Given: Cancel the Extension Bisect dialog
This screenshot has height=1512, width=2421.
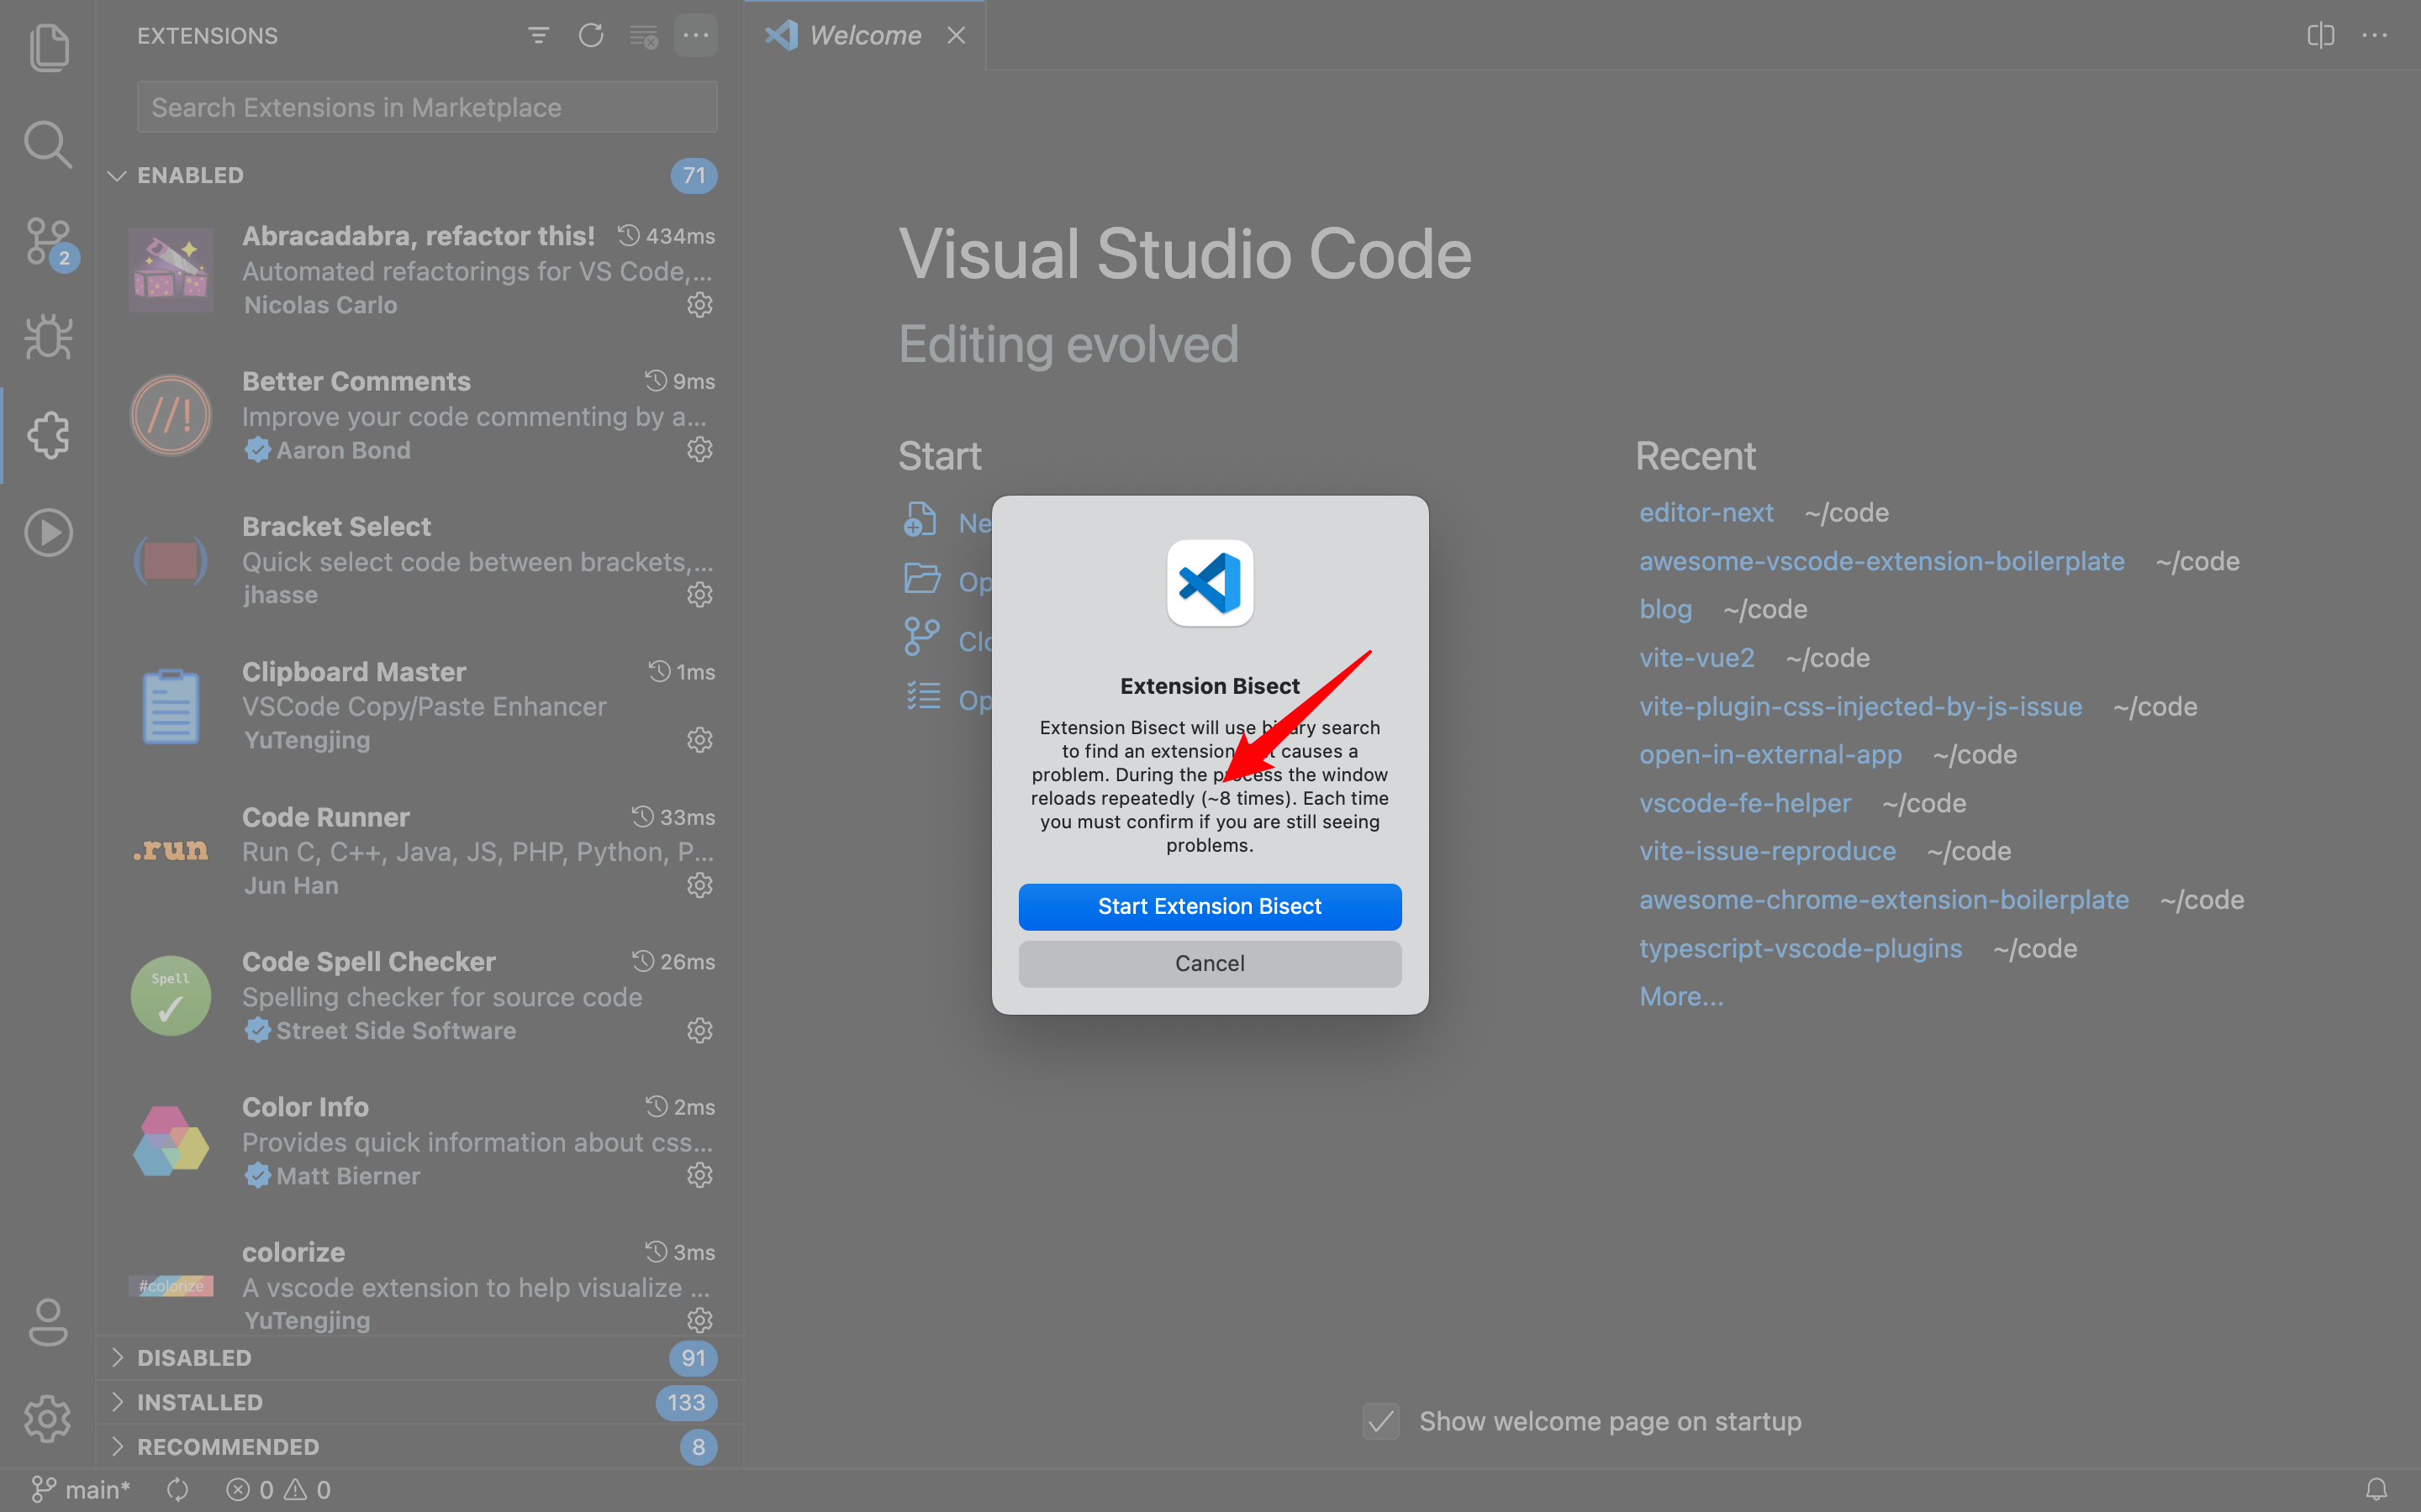Looking at the screenshot, I should coord(1210,963).
